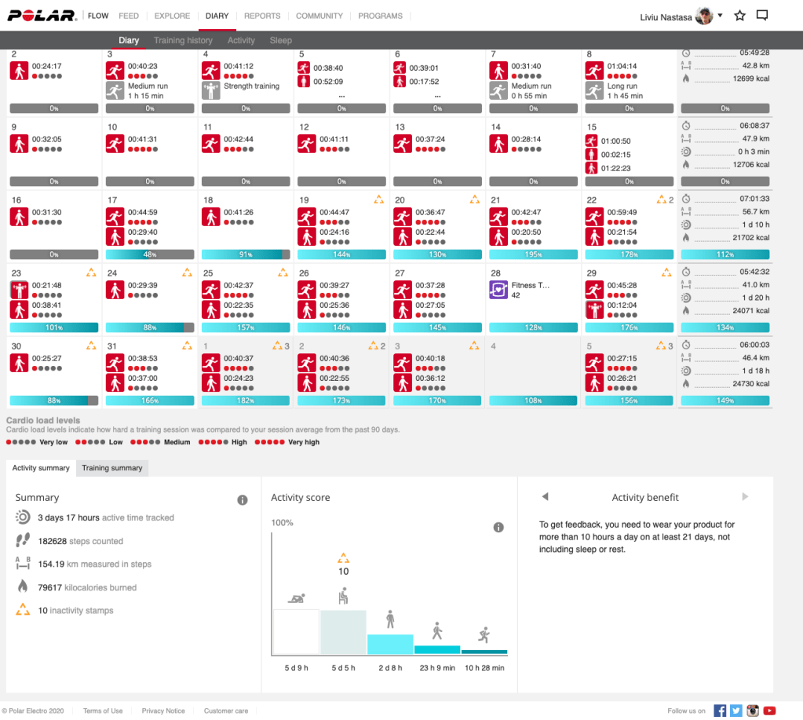Open Polar's YouTube channel icon
The image size is (803, 720).
[x=769, y=711]
